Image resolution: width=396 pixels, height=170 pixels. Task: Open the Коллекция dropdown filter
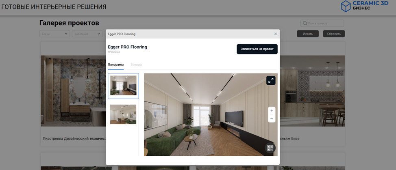coord(87,34)
